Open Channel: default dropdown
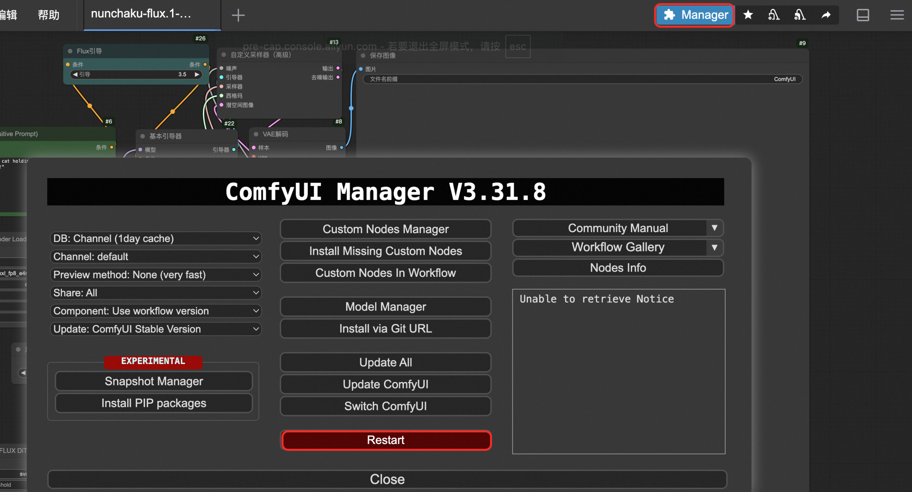Image resolution: width=912 pixels, height=492 pixels. coord(156,257)
